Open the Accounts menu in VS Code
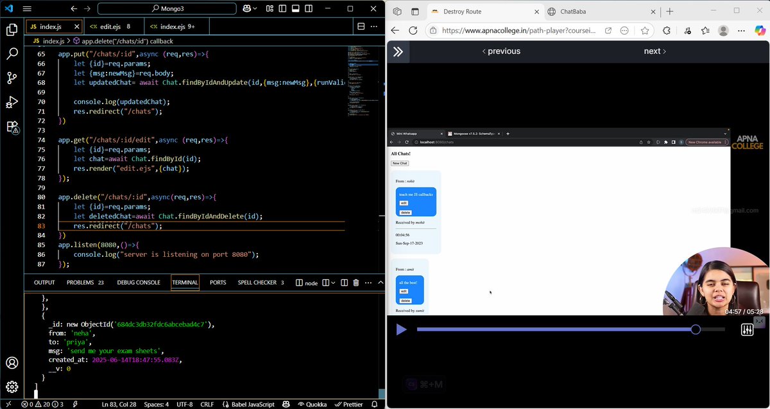This screenshot has width=770, height=409. coord(12,363)
